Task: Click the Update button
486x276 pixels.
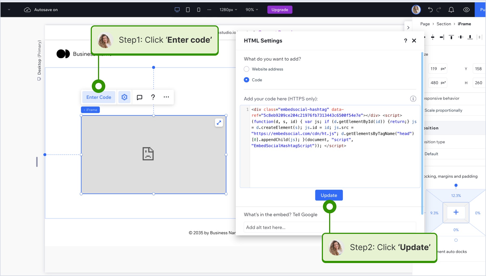Action: [x=329, y=195]
